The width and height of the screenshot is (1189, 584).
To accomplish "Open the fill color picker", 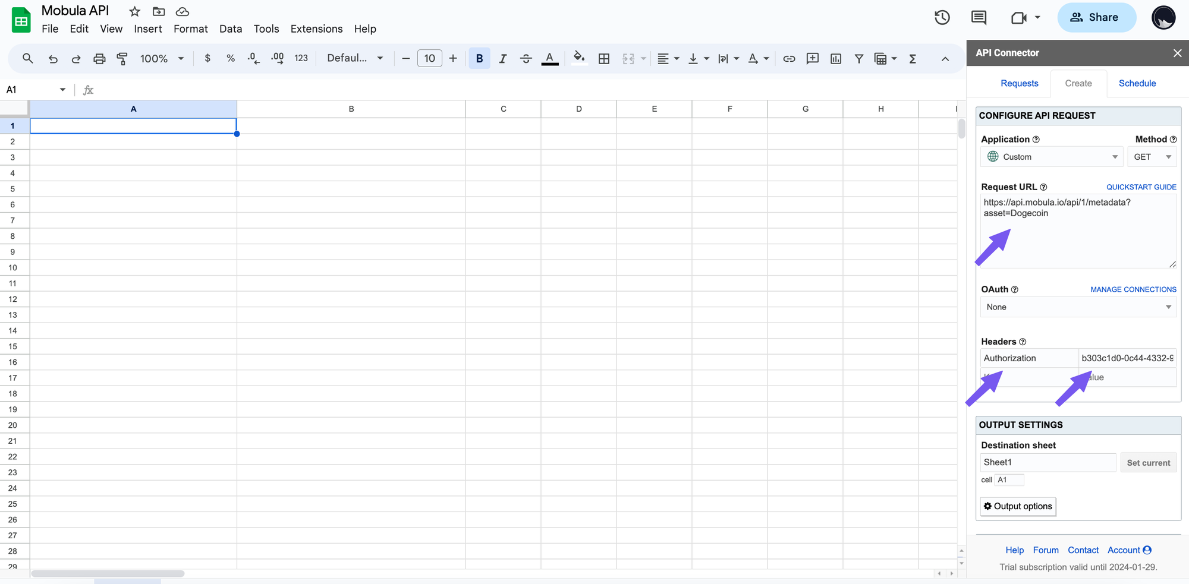I will [578, 58].
